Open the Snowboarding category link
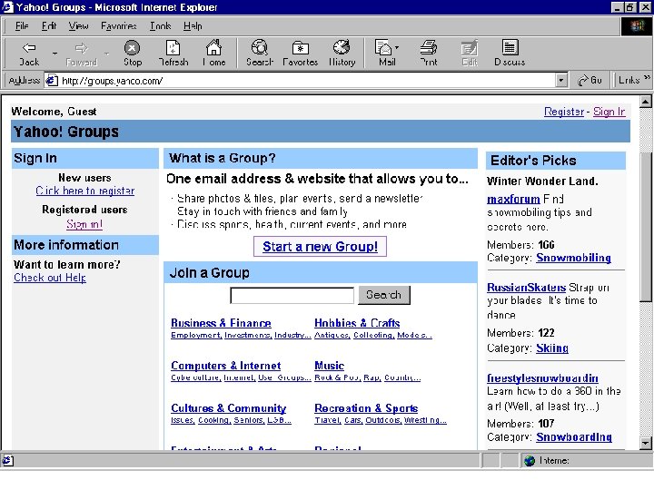The image size is (654, 490). pyautogui.click(x=574, y=437)
